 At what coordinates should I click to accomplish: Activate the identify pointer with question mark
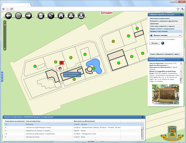click(51, 15)
